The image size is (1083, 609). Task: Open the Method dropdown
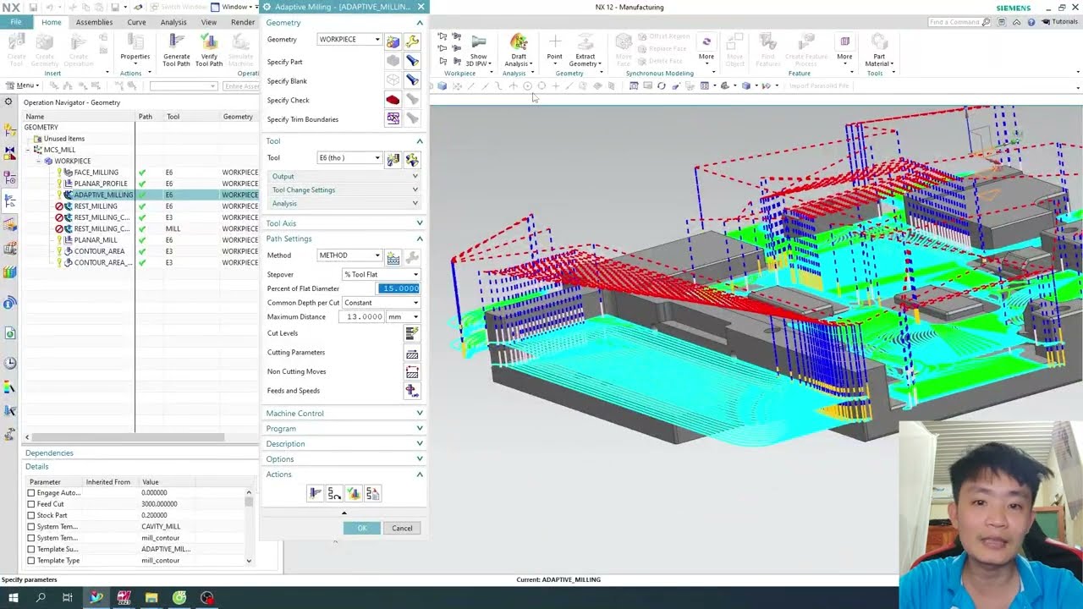349,255
